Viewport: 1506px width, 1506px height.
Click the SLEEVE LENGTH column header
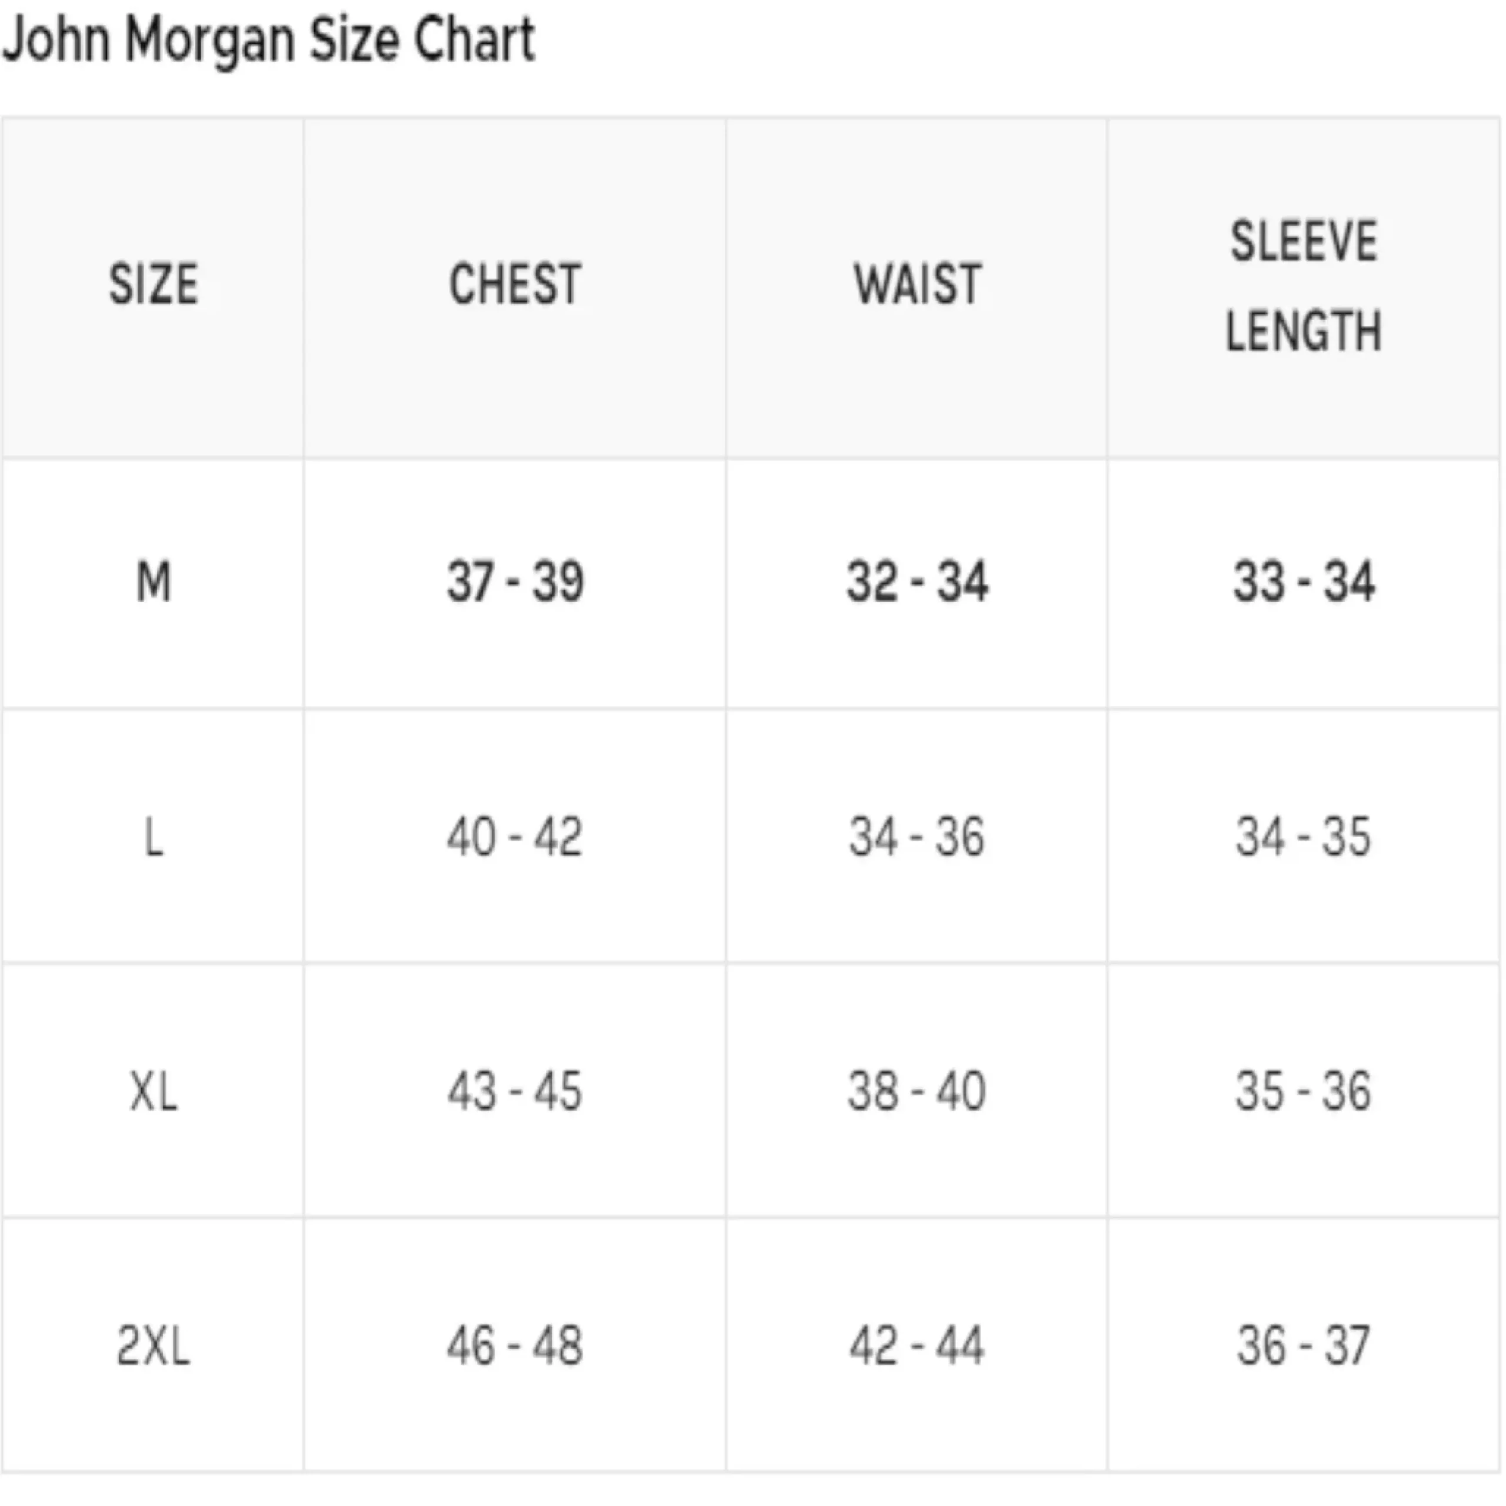tap(1303, 286)
